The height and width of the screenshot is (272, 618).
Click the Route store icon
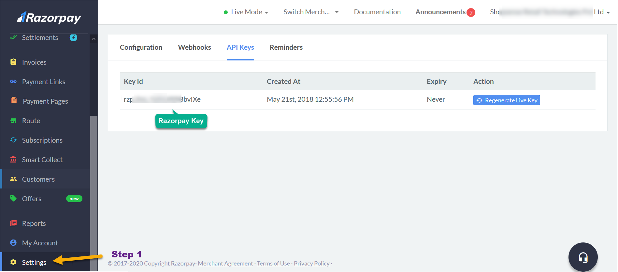(x=13, y=121)
